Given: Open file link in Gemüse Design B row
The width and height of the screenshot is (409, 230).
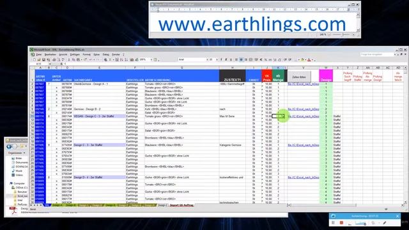Looking at the screenshot, I should click(303, 109).
